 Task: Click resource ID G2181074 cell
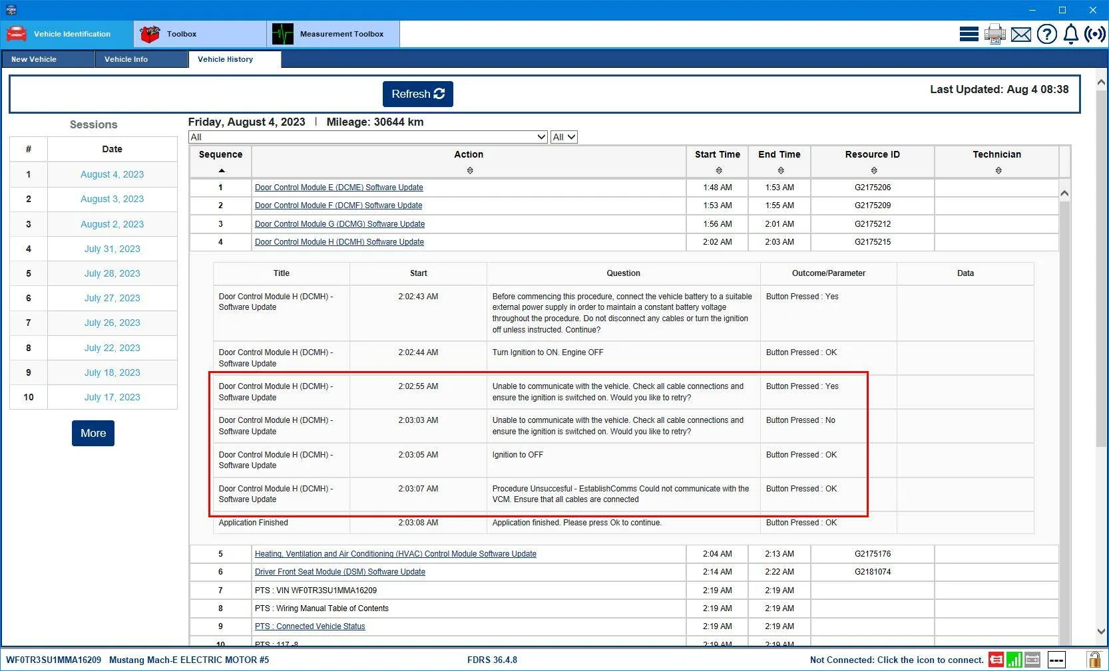pyautogui.click(x=872, y=572)
